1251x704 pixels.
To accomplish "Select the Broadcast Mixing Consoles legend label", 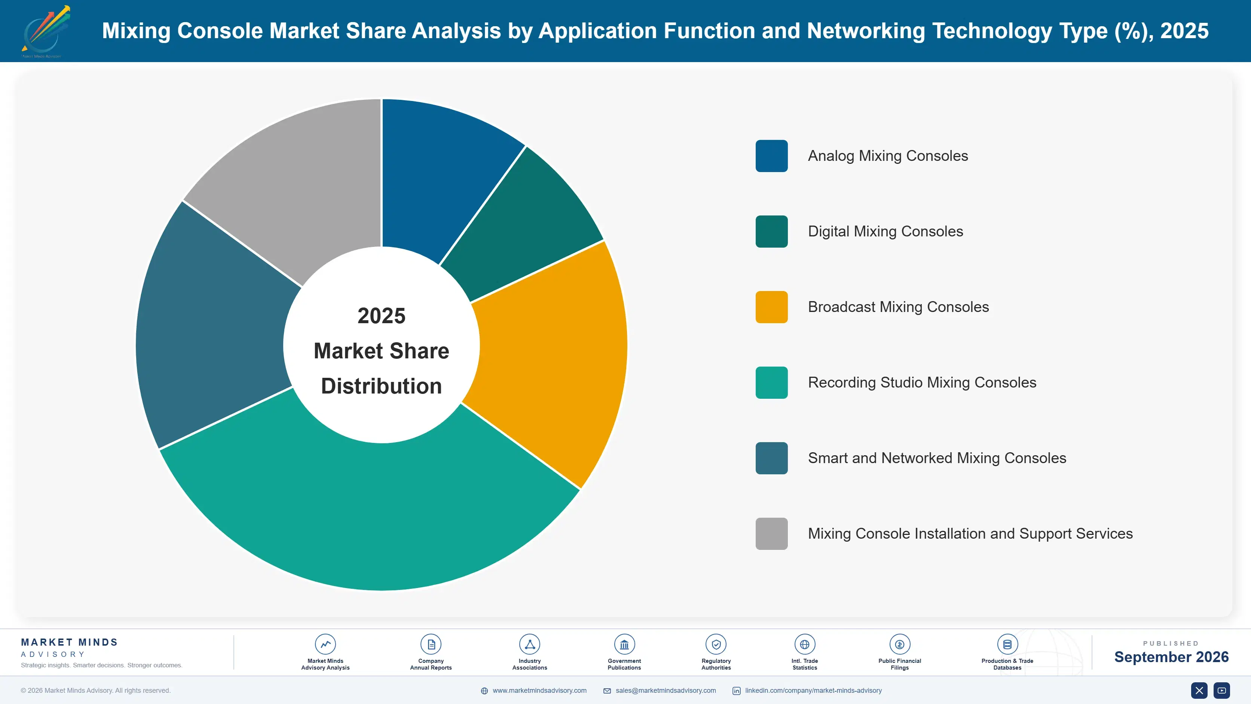I will [x=899, y=307].
